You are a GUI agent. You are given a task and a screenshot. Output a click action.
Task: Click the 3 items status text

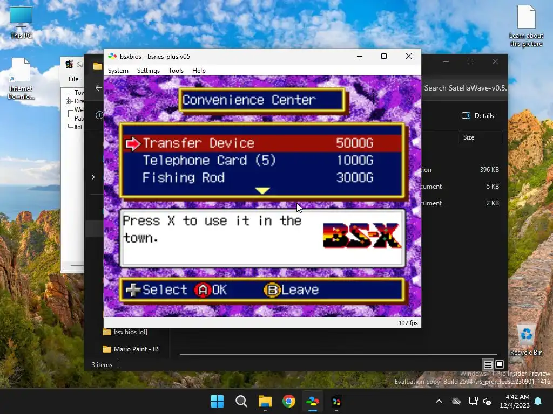[102, 365]
